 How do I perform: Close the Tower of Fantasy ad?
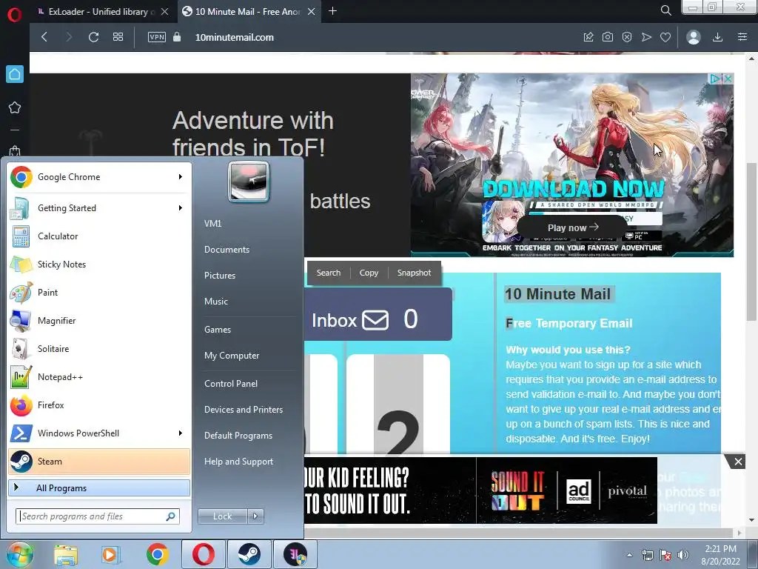[728, 79]
